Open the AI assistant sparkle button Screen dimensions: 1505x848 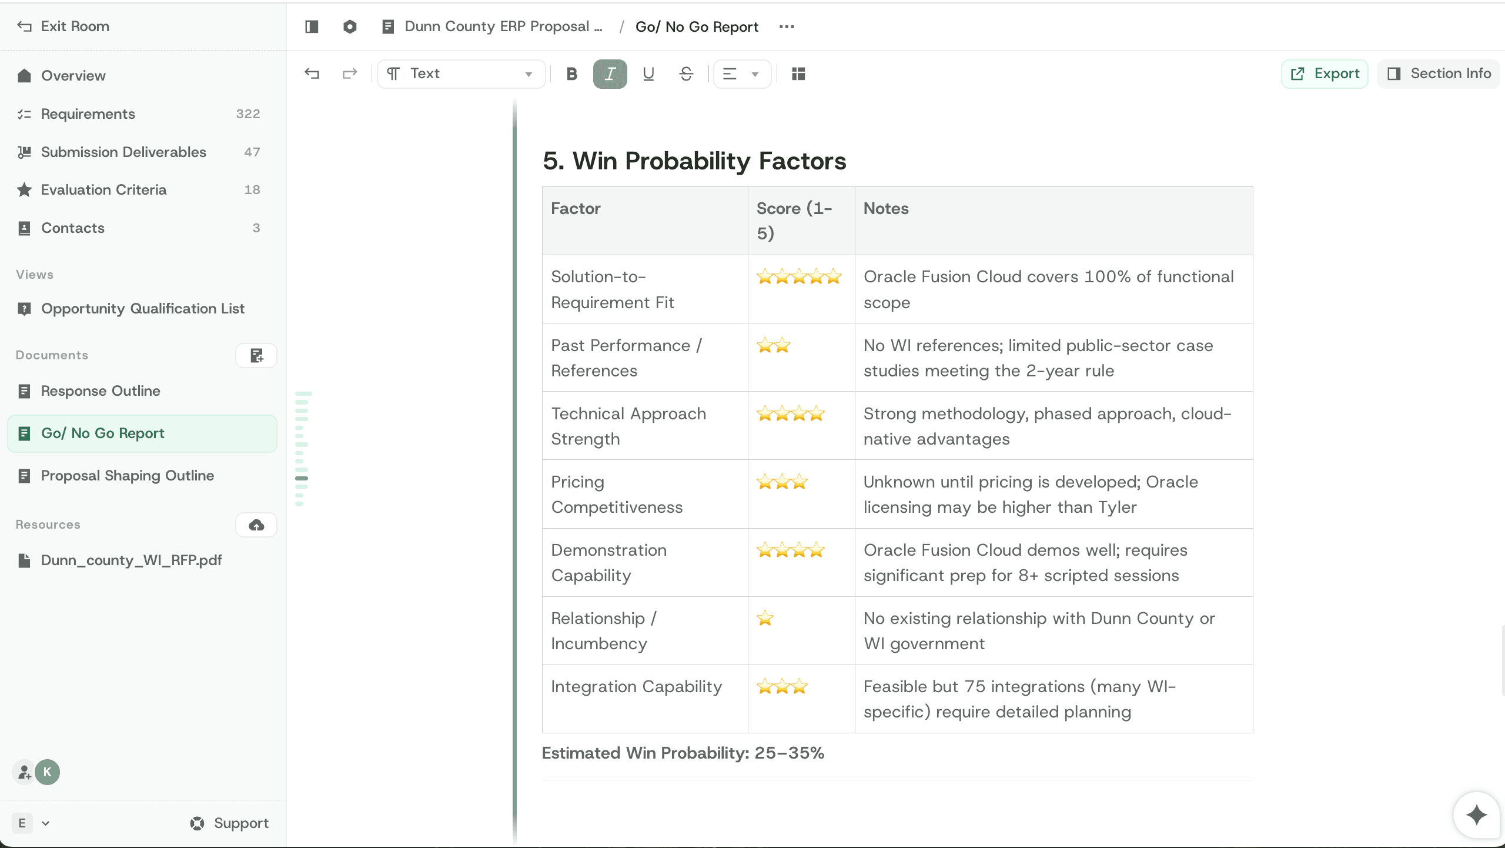(x=1476, y=815)
